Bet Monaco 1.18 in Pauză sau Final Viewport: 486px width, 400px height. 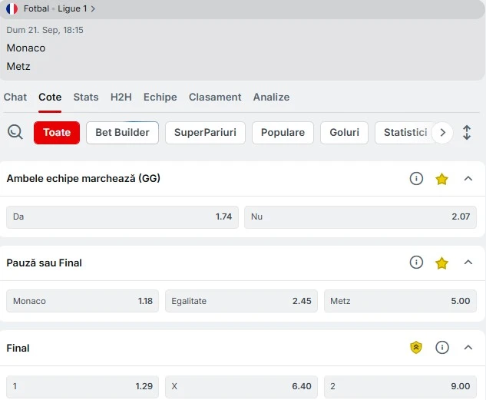click(x=82, y=301)
